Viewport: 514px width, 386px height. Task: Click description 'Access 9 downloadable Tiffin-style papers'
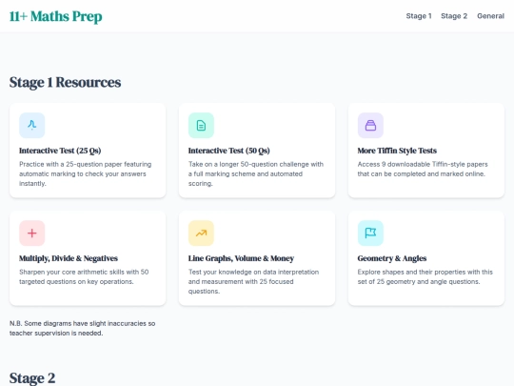pyautogui.click(x=423, y=169)
